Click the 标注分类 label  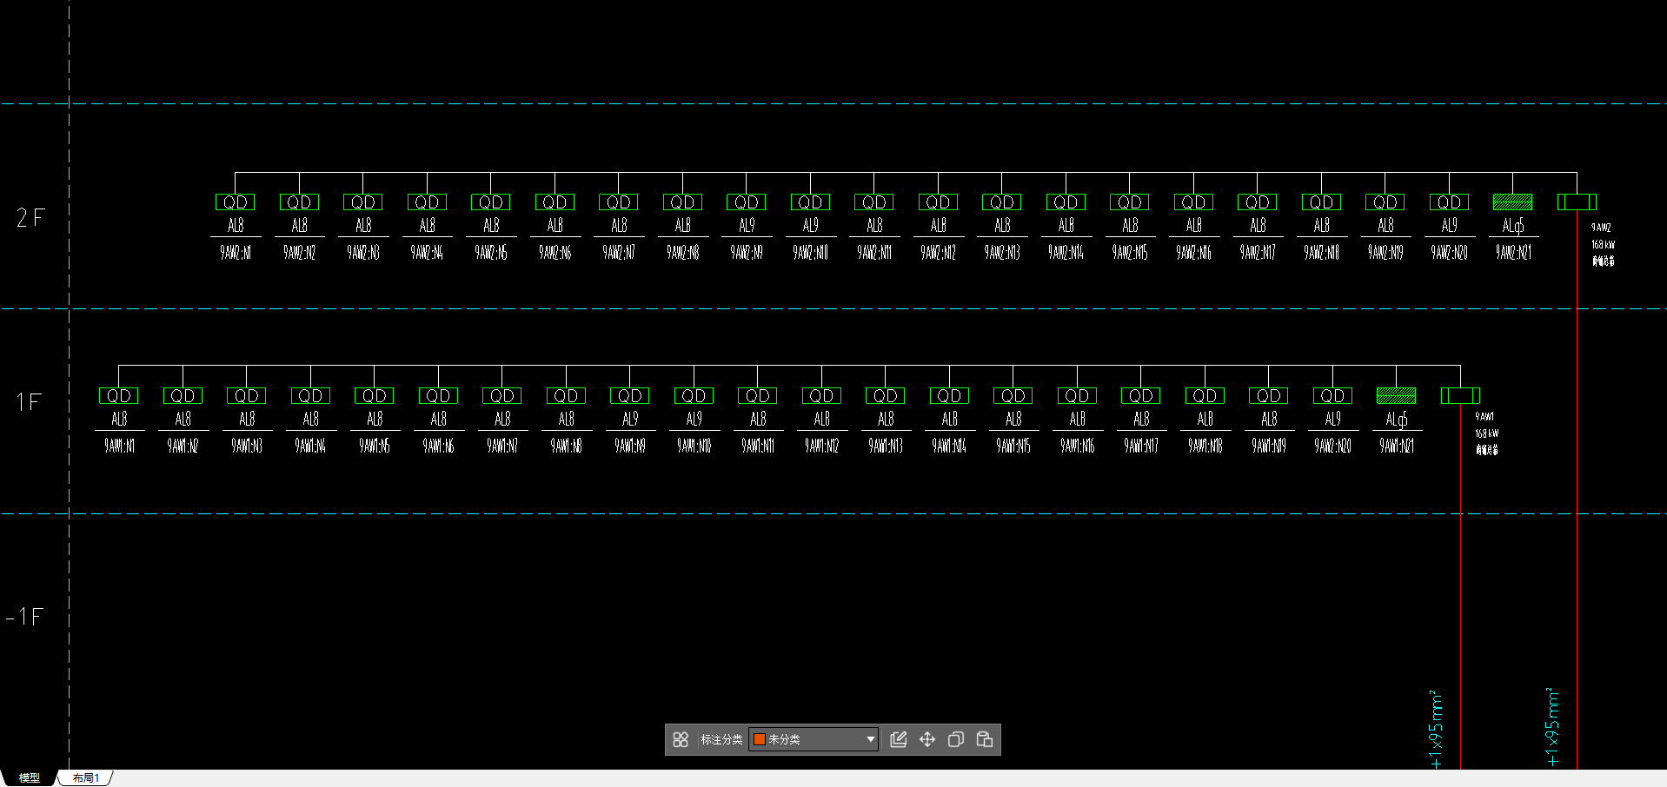click(x=721, y=739)
